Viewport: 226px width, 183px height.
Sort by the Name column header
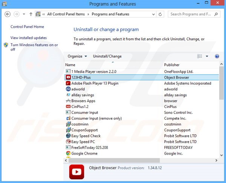(70, 65)
